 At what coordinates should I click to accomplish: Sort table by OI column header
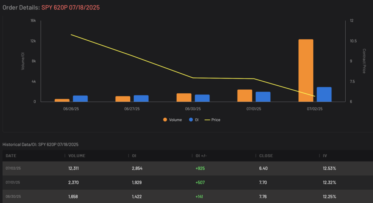(134, 156)
